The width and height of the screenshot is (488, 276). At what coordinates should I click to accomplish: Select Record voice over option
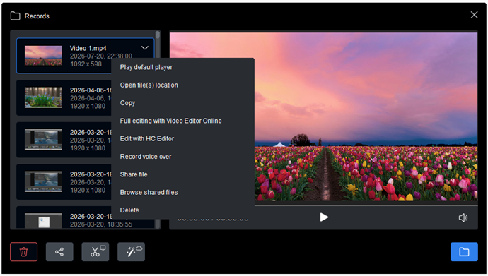tap(146, 157)
